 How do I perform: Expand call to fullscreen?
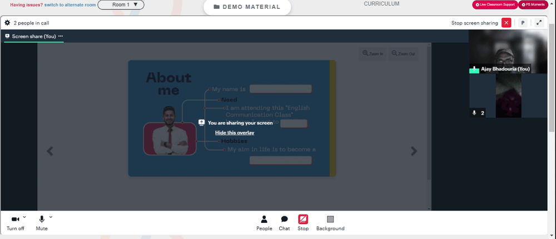point(539,23)
